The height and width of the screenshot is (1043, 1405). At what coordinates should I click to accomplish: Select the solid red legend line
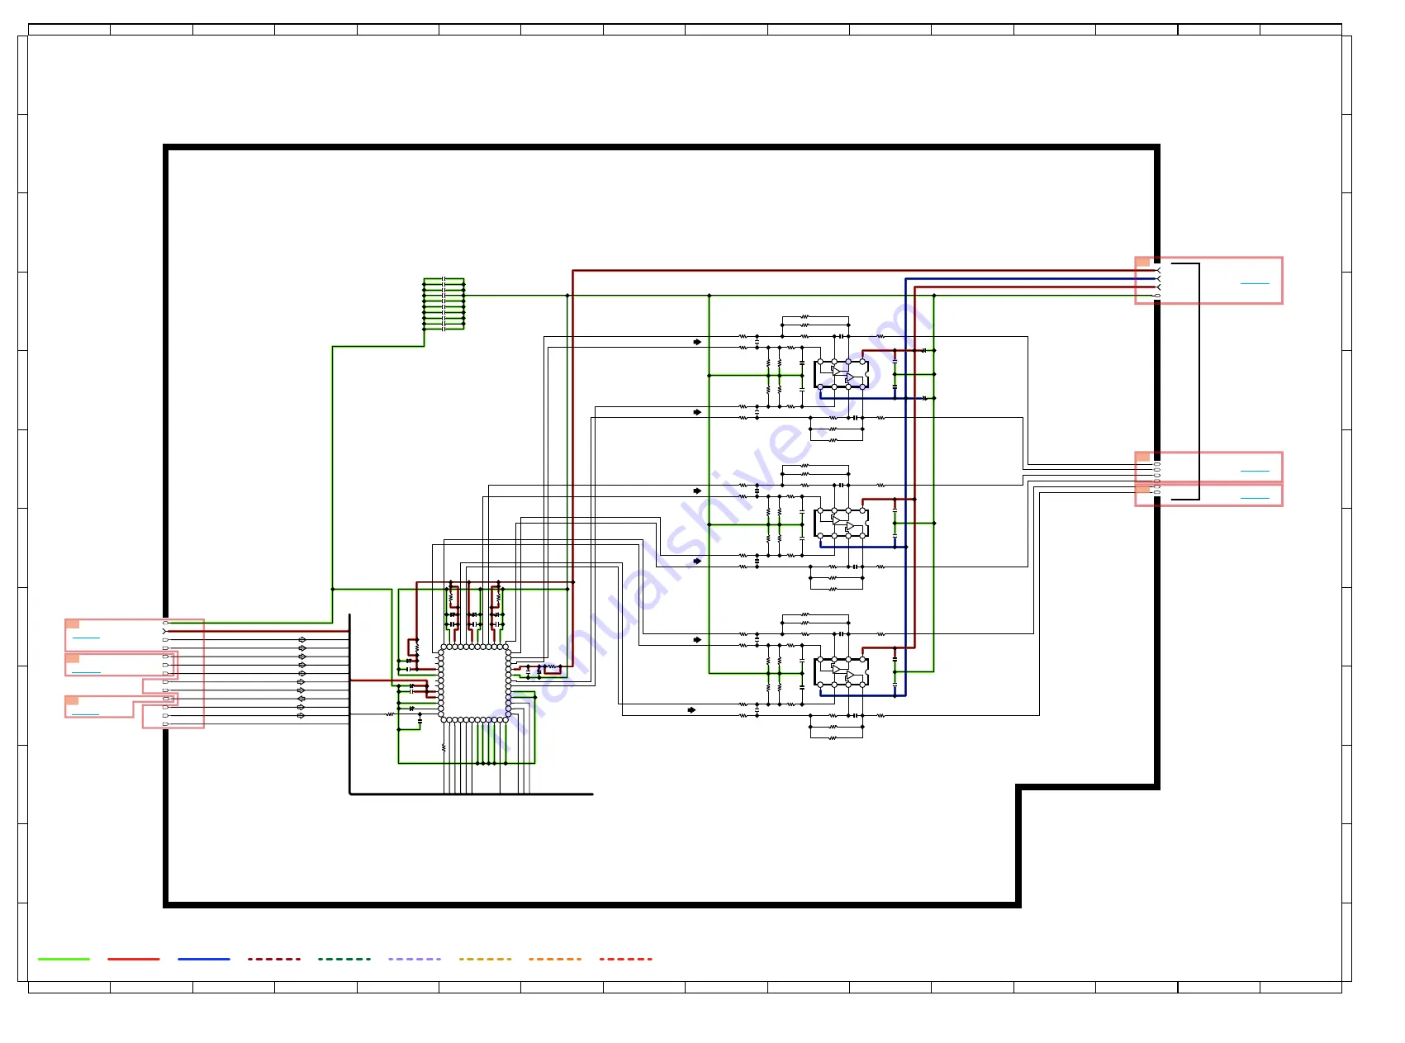[x=134, y=959]
